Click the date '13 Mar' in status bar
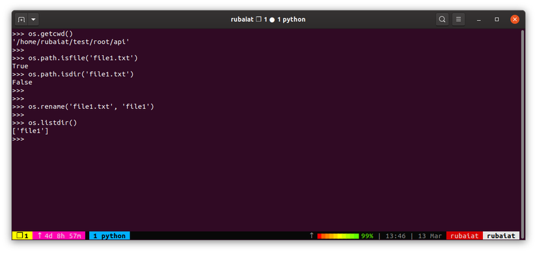 (430, 236)
